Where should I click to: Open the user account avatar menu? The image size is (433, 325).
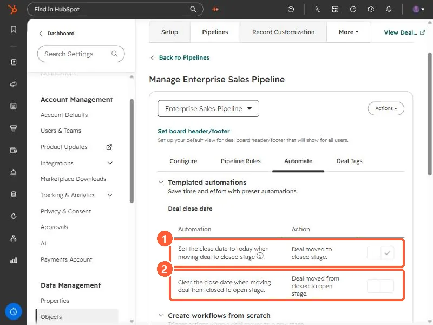click(x=418, y=9)
